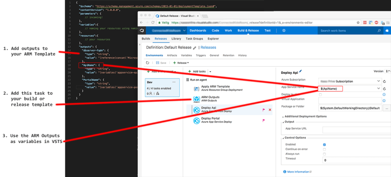
Task: Select the Dev environment card
Action: point(162,88)
